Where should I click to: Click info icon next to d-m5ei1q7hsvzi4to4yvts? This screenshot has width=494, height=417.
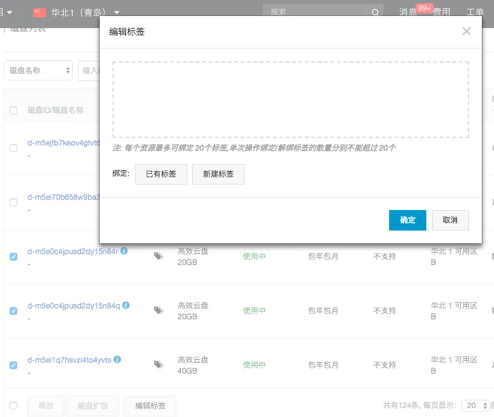pyautogui.click(x=117, y=359)
